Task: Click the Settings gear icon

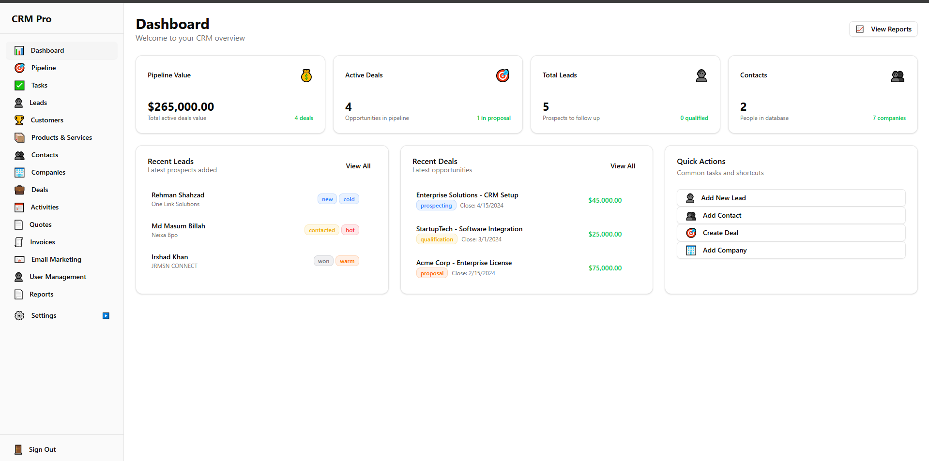Action: coord(19,315)
